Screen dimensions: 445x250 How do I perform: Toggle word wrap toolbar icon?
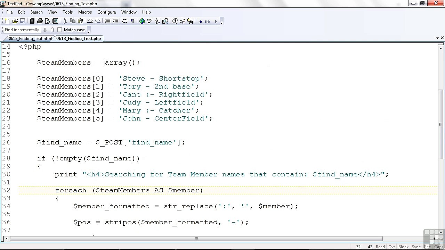pyautogui.click(x=125, y=21)
